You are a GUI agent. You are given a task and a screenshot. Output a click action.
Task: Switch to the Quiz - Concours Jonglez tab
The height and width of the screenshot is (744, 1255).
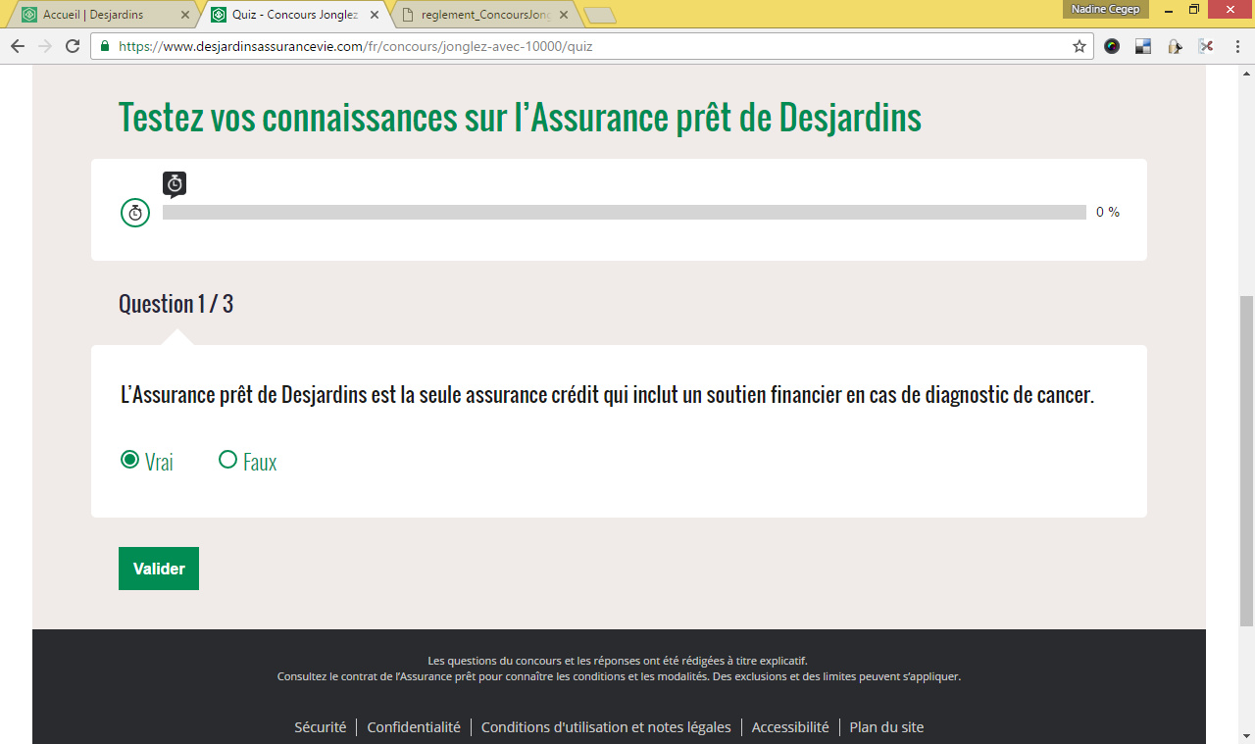coord(295,15)
